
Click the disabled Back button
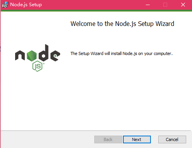coord(108,139)
